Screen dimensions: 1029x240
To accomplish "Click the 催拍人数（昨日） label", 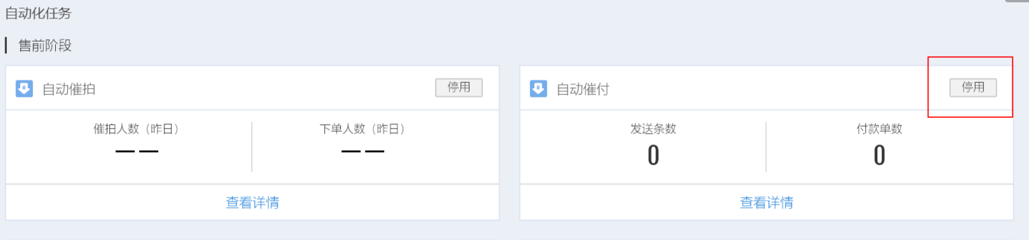I will (x=136, y=129).
